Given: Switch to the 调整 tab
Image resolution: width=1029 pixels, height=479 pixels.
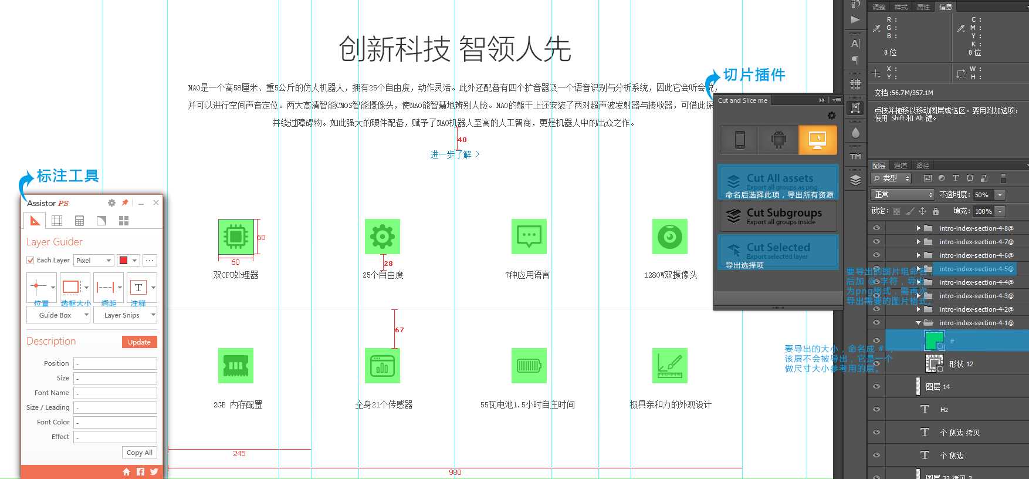Looking at the screenshot, I should 879,7.
